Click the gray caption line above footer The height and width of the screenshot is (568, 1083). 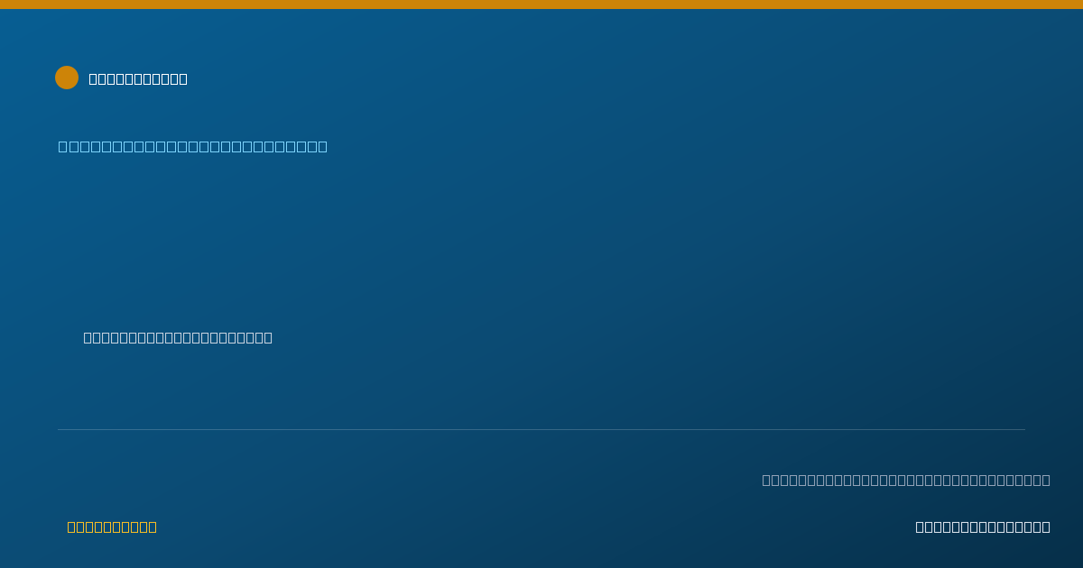[x=906, y=480]
